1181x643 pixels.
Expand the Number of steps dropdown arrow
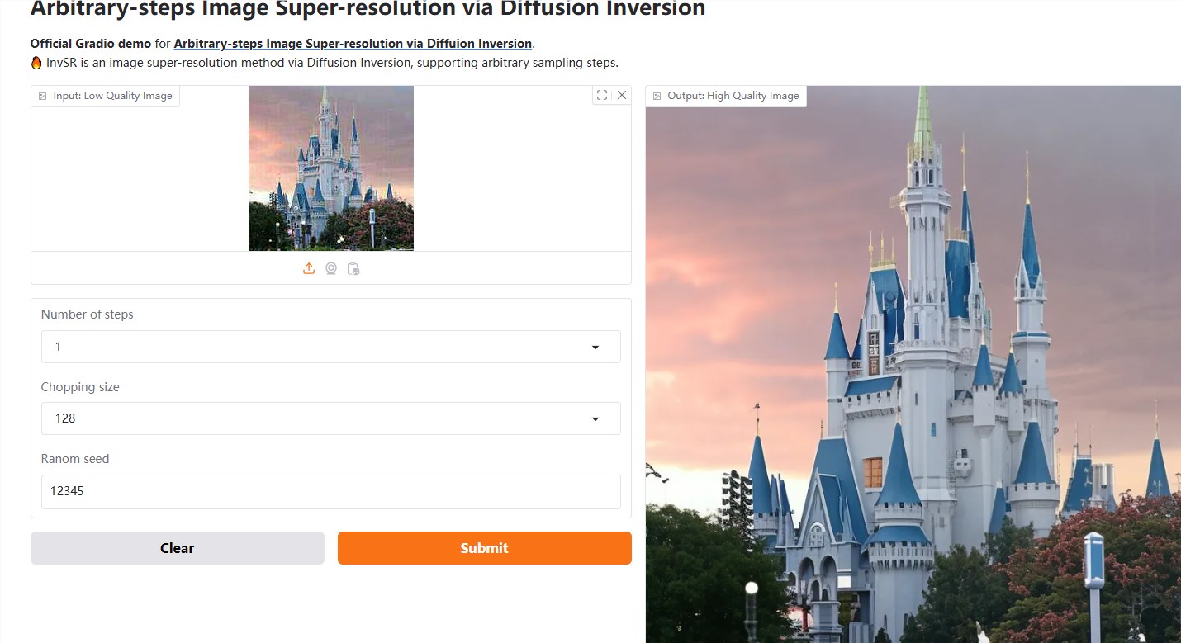point(595,348)
